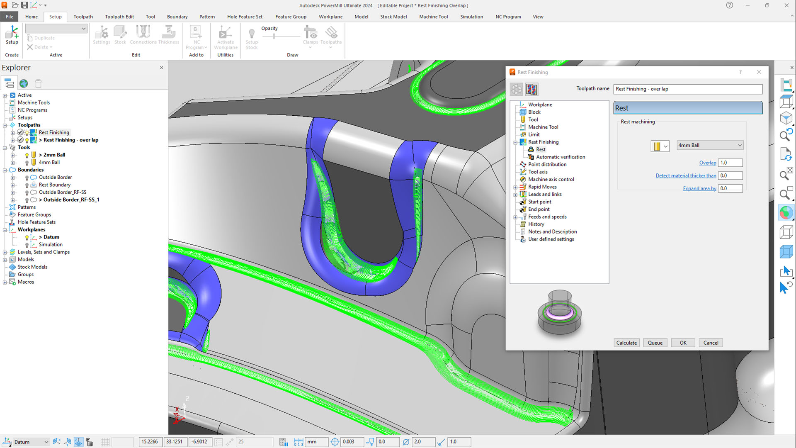Click the toolpath component icon beside Toolpath name

531,89
